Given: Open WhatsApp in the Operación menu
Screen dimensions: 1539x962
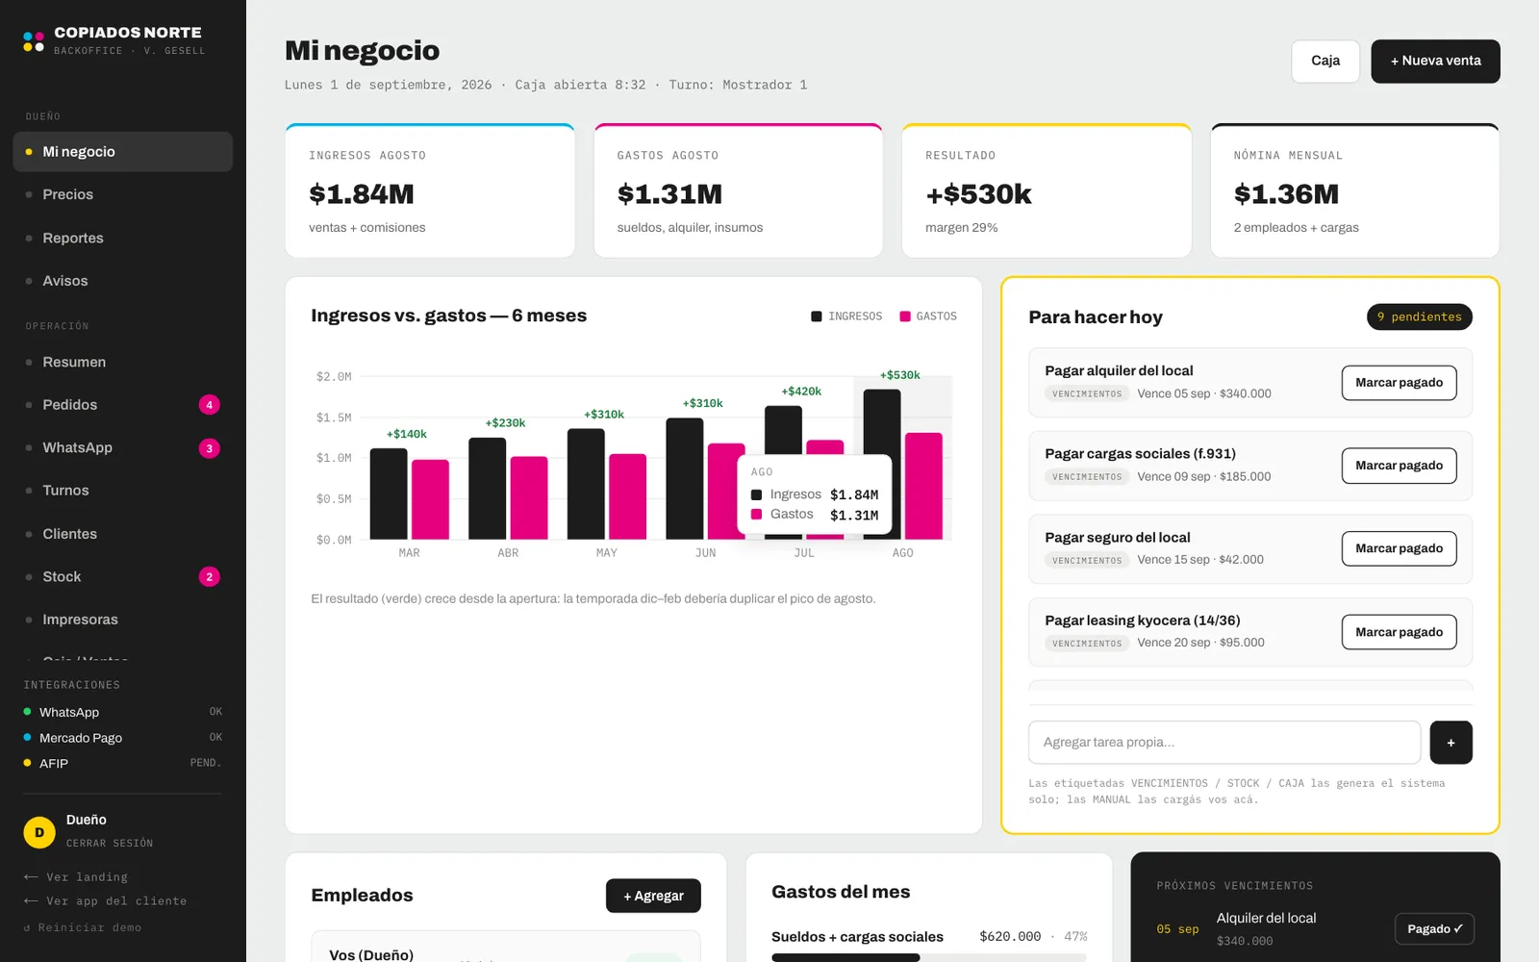Looking at the screenshot, I should click(123, 447).
